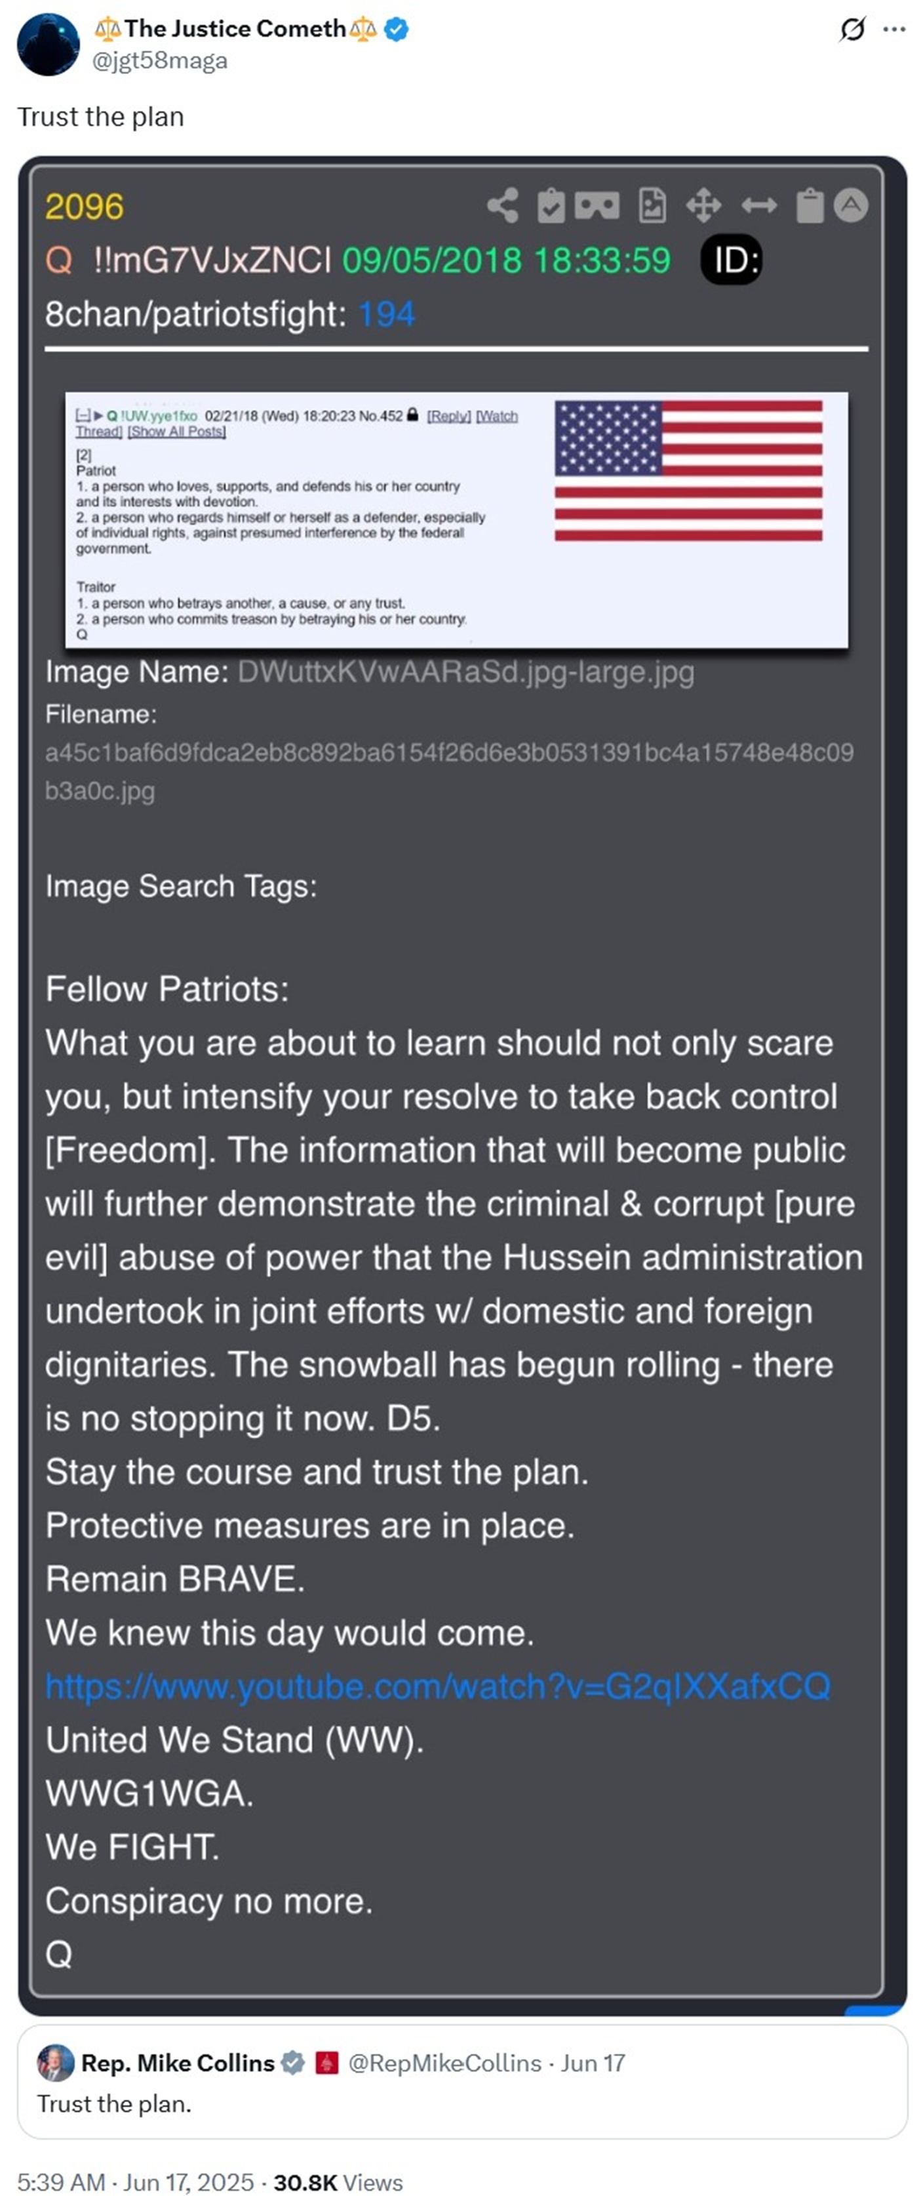Click the circled up-arrow icon
This screenshot has height=2196, width=921.
coord(850,205)
